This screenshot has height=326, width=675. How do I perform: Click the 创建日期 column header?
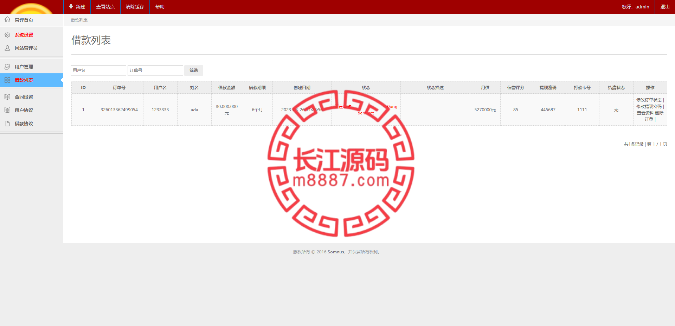tap(302, 87)
